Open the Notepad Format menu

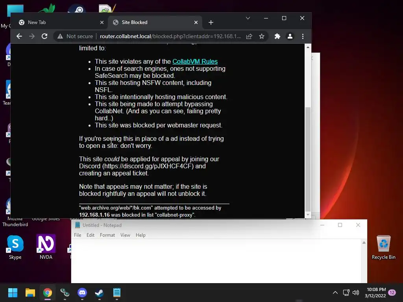click(107, 235)
